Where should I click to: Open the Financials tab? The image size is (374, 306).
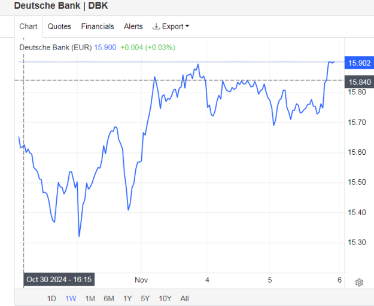tap(98, 26)
